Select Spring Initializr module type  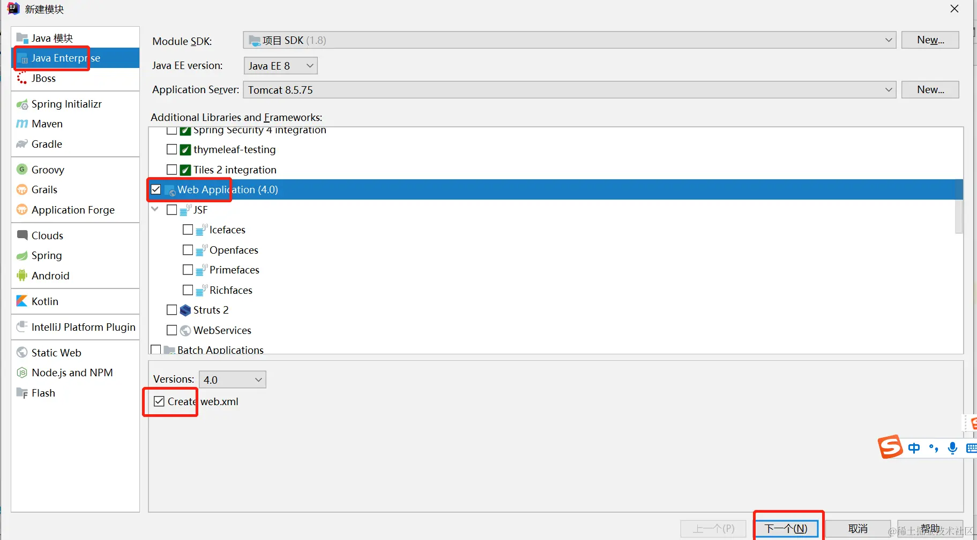tap(75, 104)
